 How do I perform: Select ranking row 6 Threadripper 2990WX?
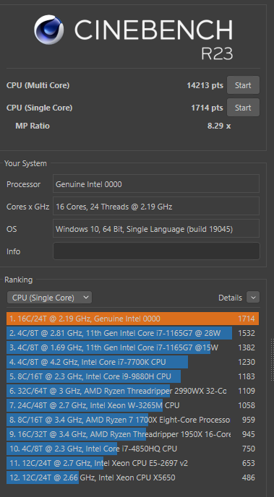pyautogui.click(x=132, y=391)
